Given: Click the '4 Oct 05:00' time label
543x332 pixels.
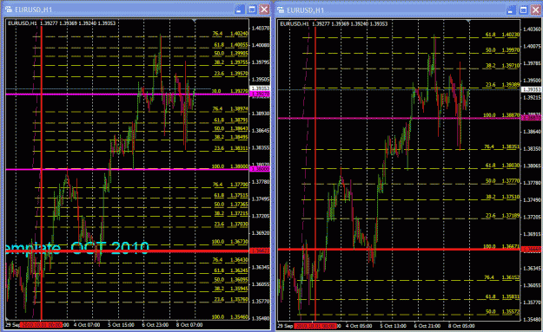Looking at the screenshot, I should pos(359,326).
